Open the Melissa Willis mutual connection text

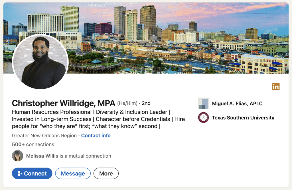coord(68,156)
